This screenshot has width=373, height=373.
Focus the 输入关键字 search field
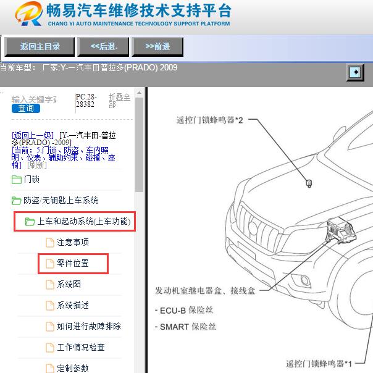pos(34,99)
